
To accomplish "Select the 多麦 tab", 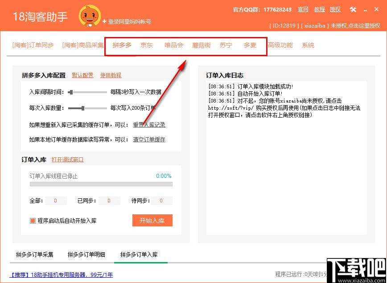I will 250,45.
